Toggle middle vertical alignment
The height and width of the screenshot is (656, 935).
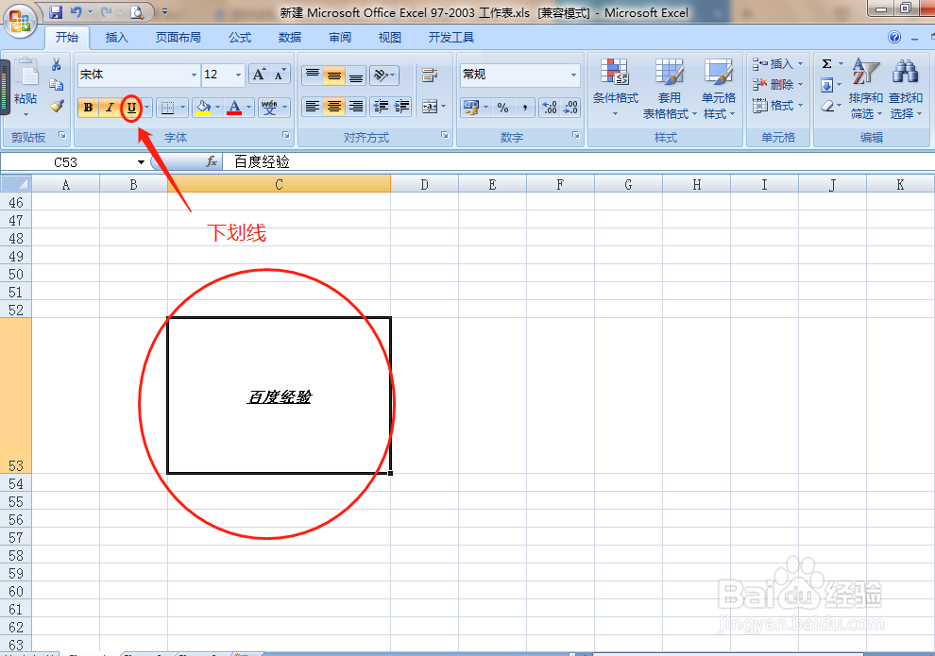(334, 76)
